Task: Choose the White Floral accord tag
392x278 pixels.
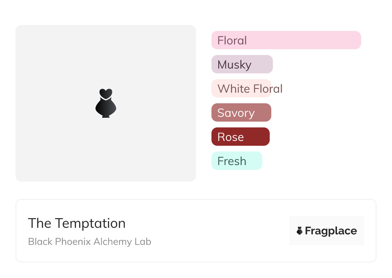Action: click(241, 88)
